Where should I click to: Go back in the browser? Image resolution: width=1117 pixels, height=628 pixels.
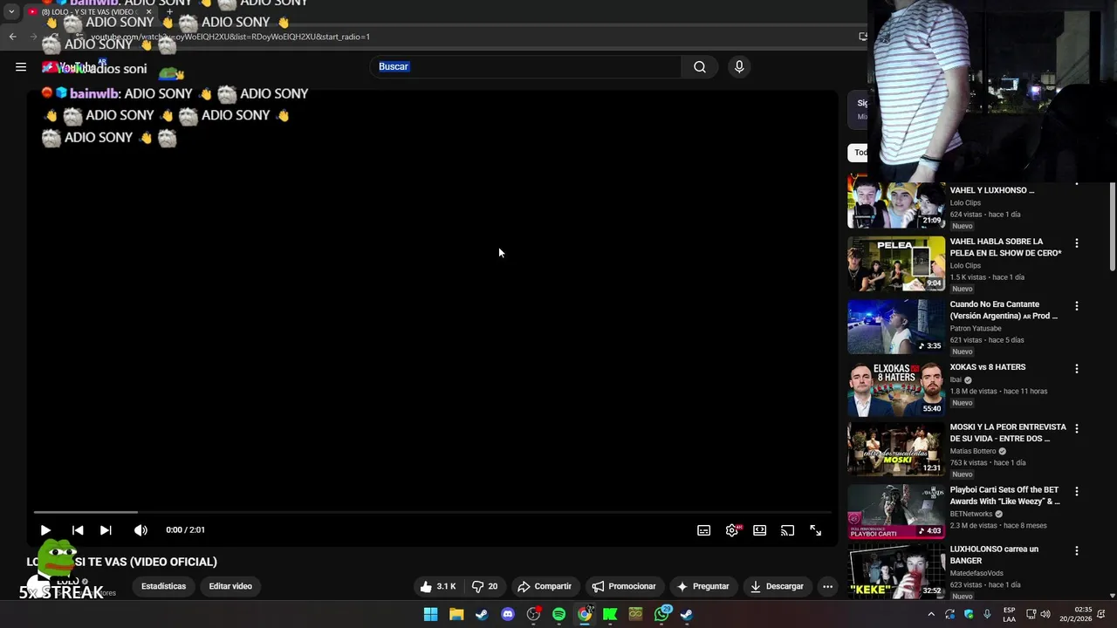point(12,37)
